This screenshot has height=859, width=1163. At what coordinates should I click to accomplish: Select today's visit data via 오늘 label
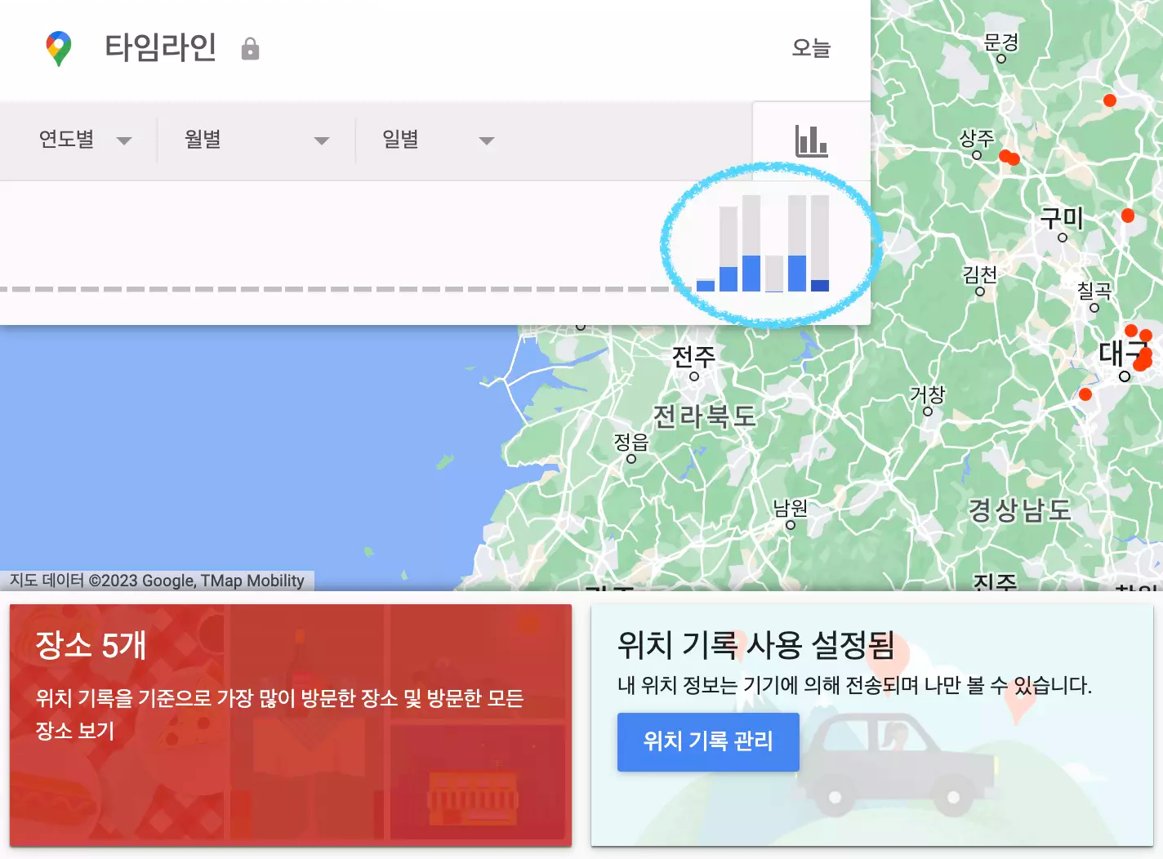click(811, 49)
